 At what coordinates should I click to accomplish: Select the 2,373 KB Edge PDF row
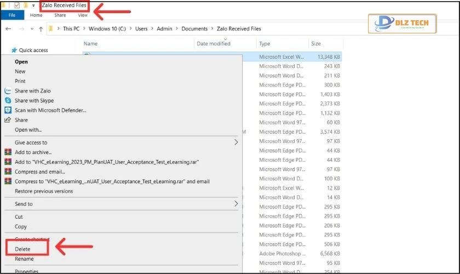292,104
